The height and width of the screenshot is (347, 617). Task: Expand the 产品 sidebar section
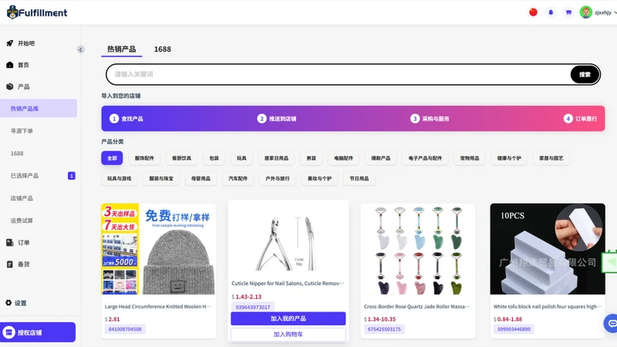pyautogui.click(x=18, y=86)
